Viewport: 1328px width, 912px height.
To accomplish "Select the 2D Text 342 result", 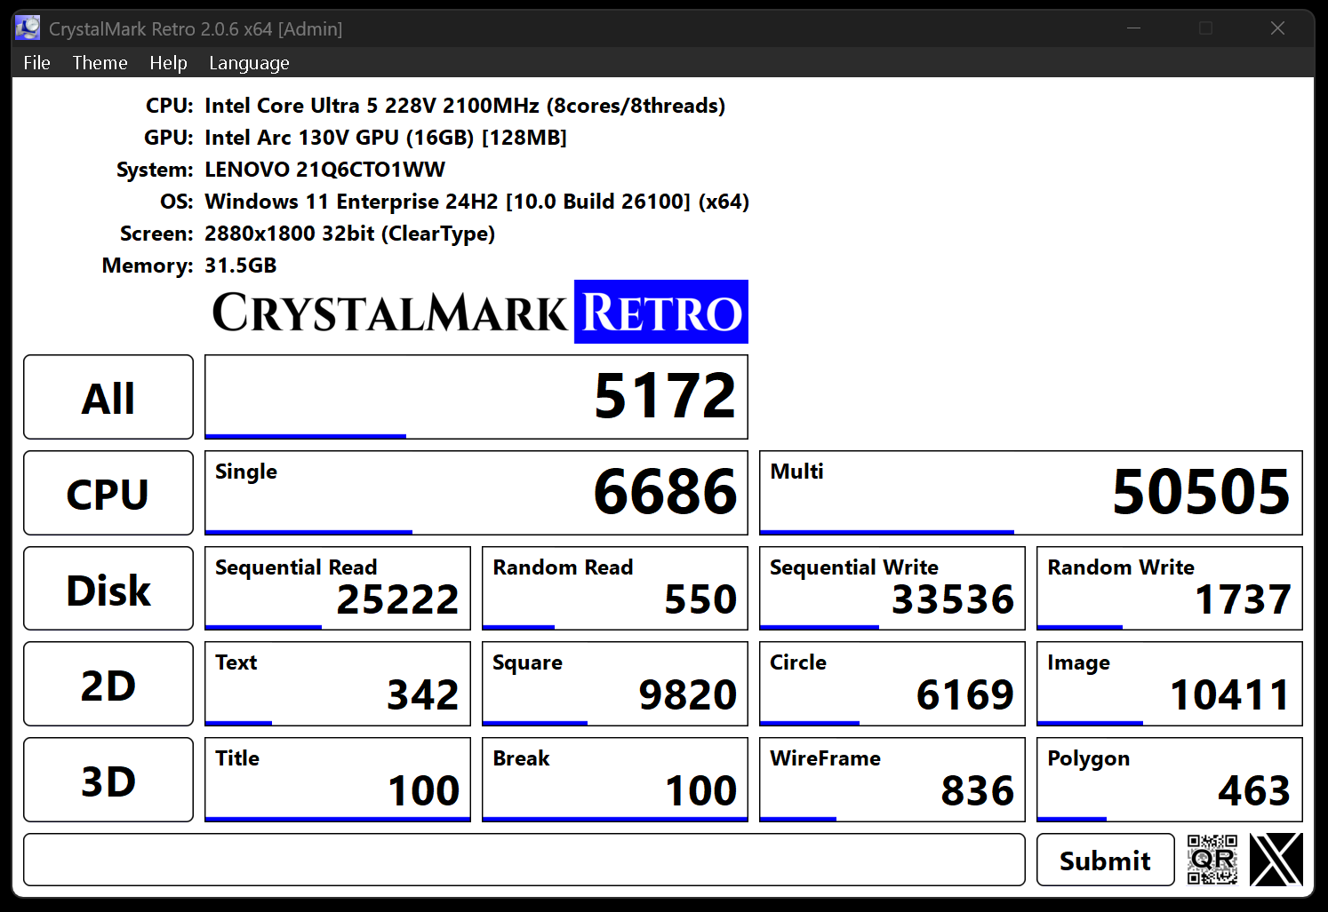I will pyautogui.click(x=338, y=684).
